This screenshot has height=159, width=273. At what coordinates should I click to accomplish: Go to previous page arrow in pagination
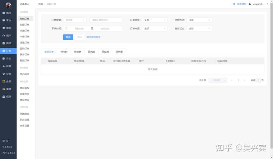pyautogui.click(x=232, y=80)
